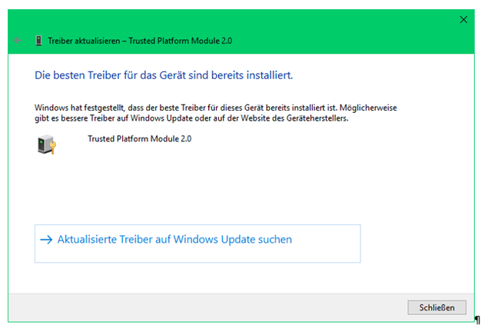Click the back arrow in title bar
This screenshot has height=328, width=481.
pos(18,40)
